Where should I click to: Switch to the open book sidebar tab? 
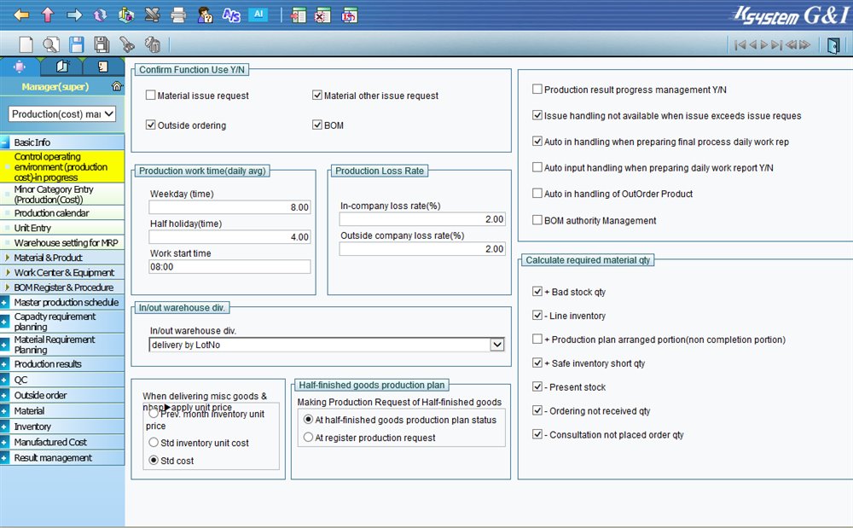coord(62,67)
